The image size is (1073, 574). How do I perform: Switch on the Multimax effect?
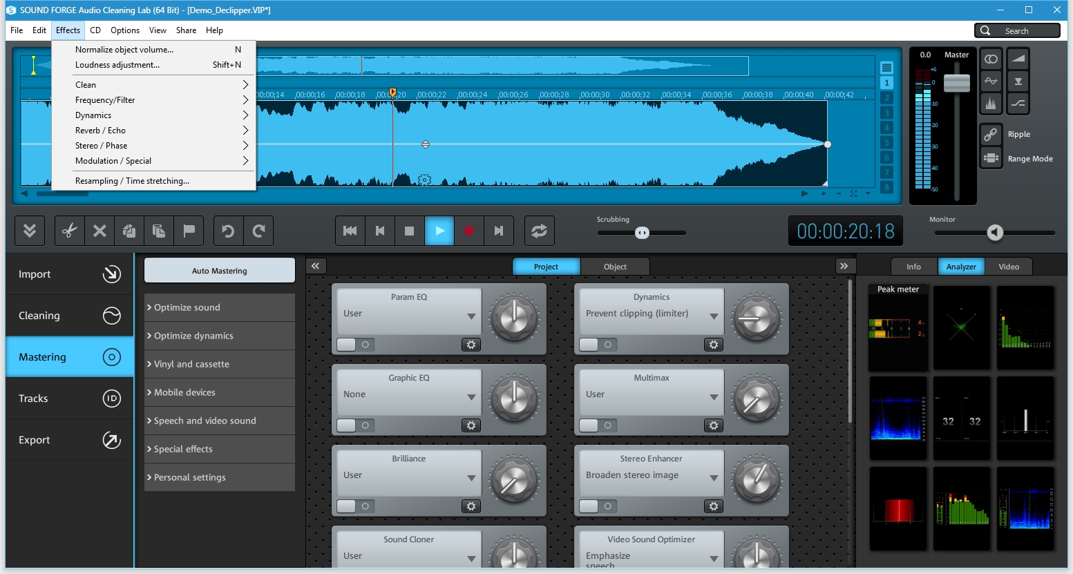(598, 425)
